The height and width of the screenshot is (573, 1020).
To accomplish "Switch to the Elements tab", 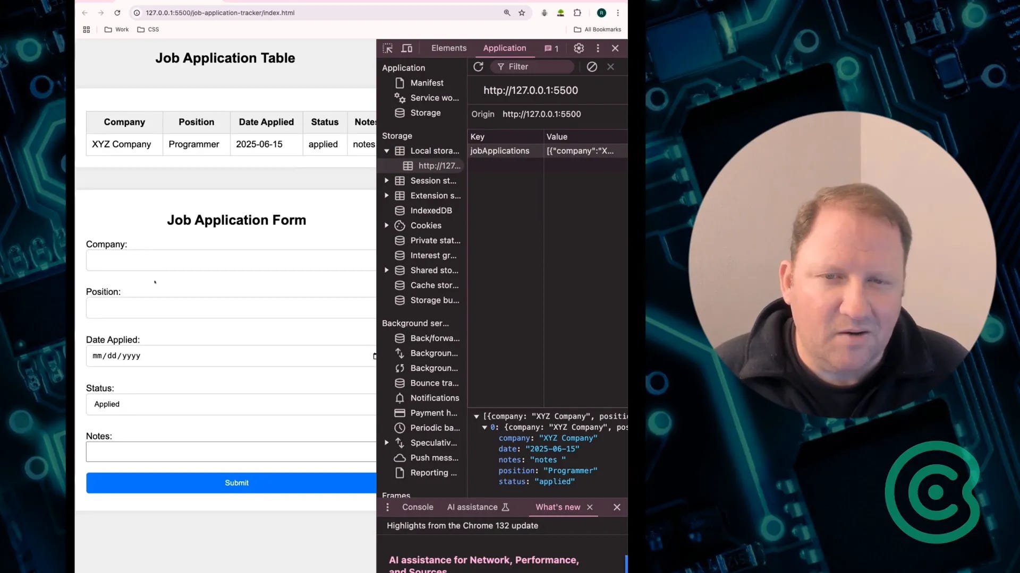I will pyautogui.click(x=448, y=48).
